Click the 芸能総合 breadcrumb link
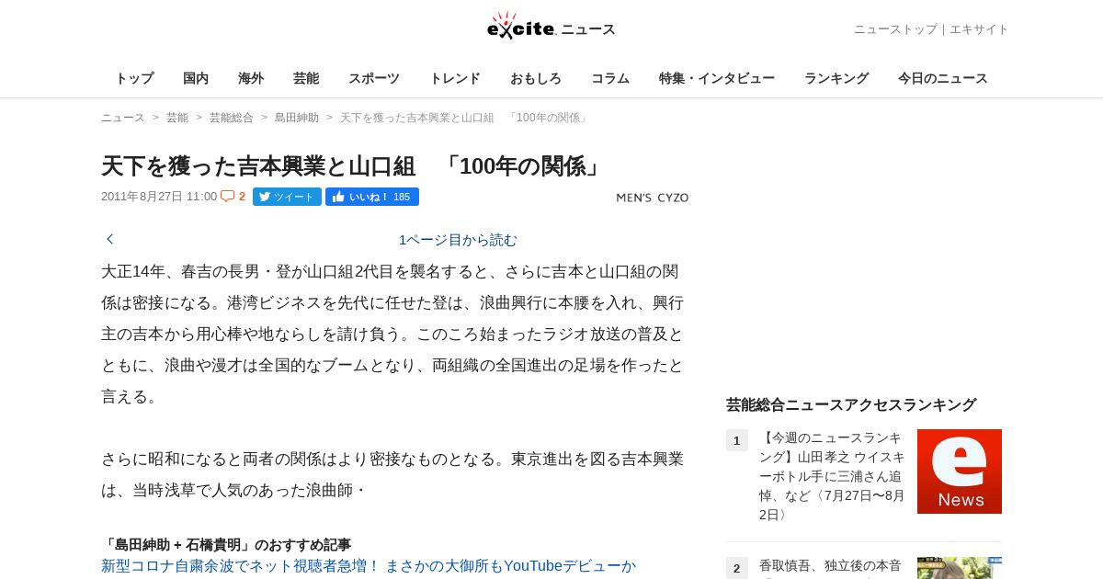Image resolution: width=1103 pixels, height=579 pixels. pos(232,118)
